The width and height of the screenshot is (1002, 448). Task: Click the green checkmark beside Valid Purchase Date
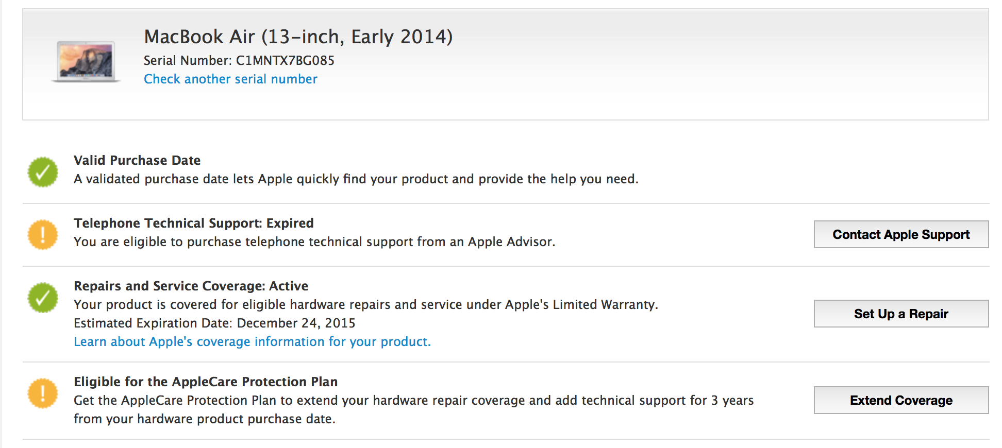pyautogui.click(x=43, y=172)
